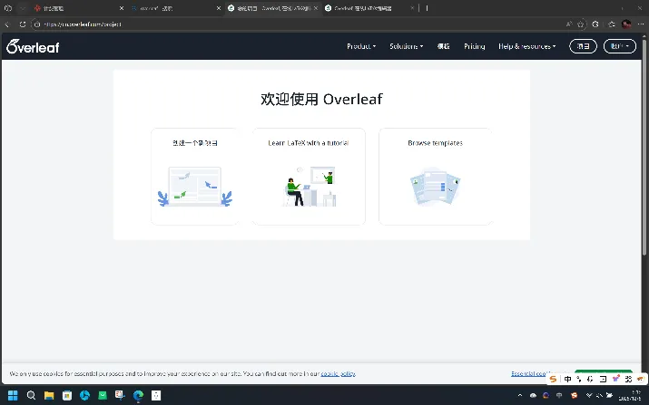649x405 pixels.
Task: Open the green taskbar app icon
Action: point(103,396)
